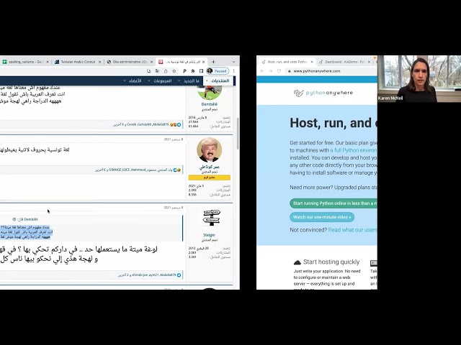Open the المنتديات forum menu
Viewport: 461px width, 345px height.
220,80
